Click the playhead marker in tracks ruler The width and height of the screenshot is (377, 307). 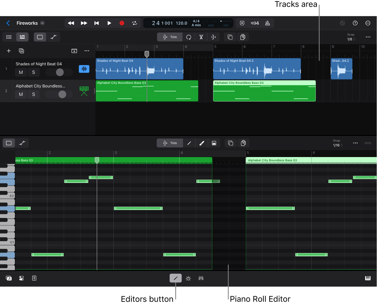tap(147, 54)
